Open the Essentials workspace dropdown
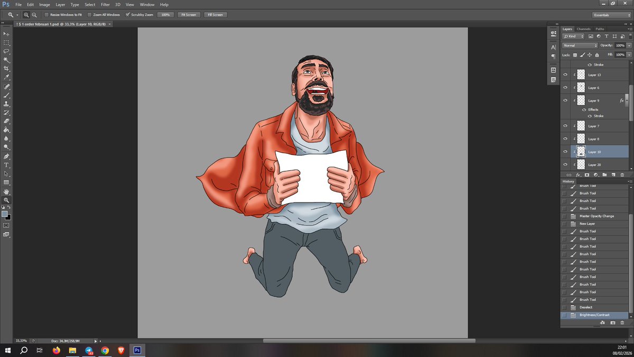The width and height of the screenshot is (634, 357). click(x=612, y=15)
